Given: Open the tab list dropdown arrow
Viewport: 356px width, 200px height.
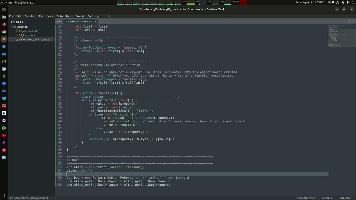Looking at the screenshot, I should (x=353, y=21).
